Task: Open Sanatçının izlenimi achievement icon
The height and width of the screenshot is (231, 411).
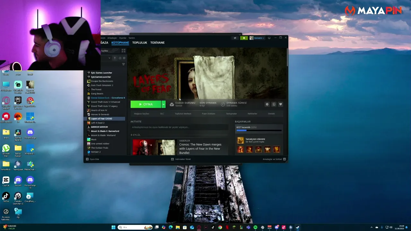Action: click(x=240, y=140)
